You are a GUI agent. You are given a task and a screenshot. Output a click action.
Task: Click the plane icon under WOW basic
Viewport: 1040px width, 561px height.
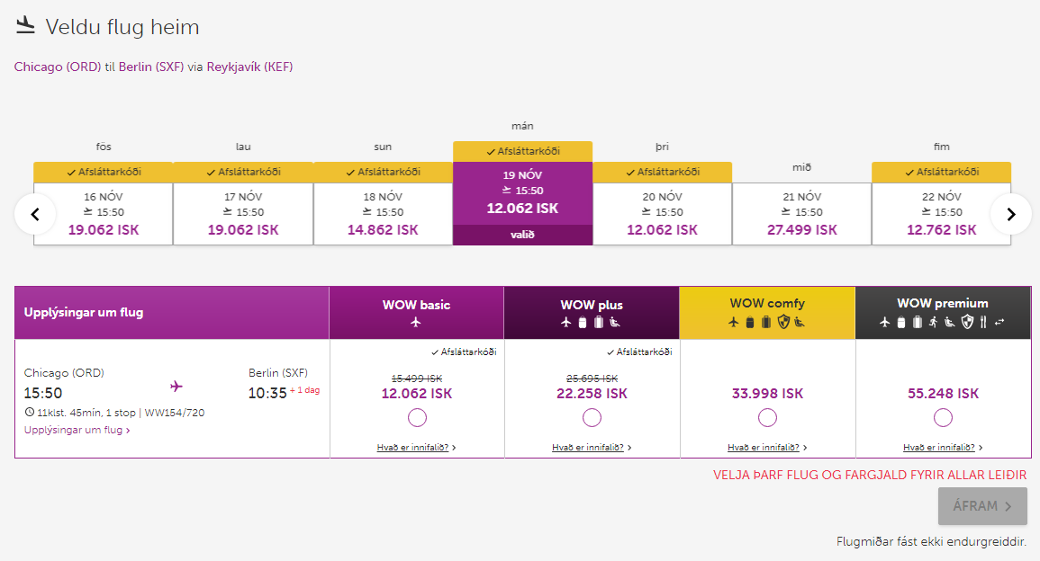point(416,322)
